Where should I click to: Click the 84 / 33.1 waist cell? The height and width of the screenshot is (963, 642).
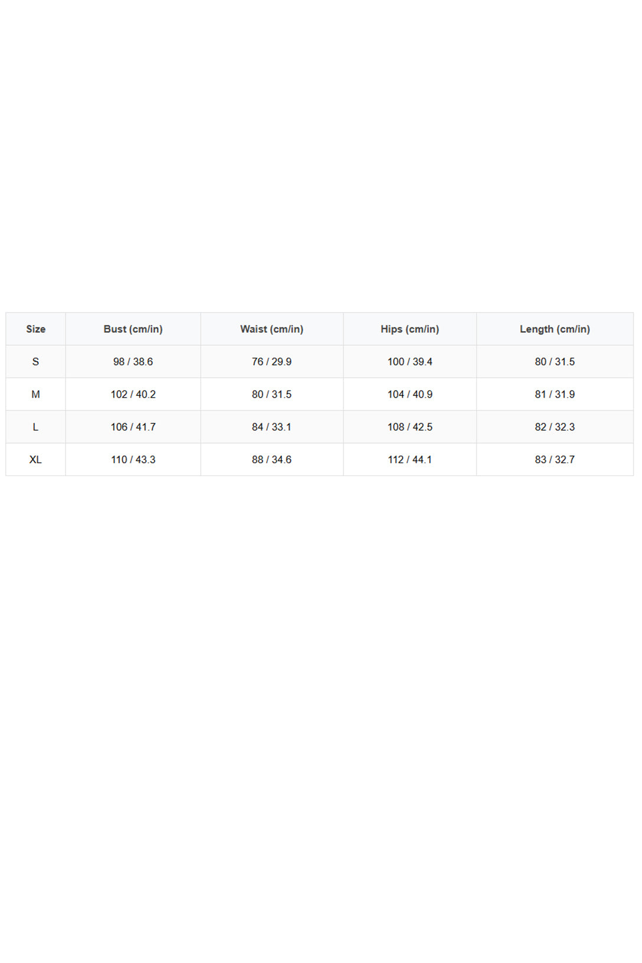[271, 427]
